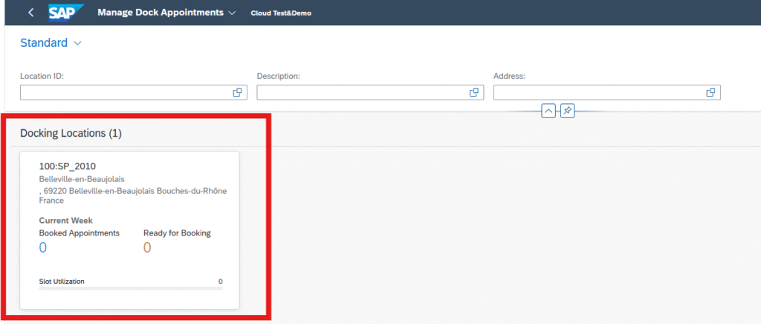Open value help for Address
The height and width of the screenshot is (324, 761).
pos(710,93)
